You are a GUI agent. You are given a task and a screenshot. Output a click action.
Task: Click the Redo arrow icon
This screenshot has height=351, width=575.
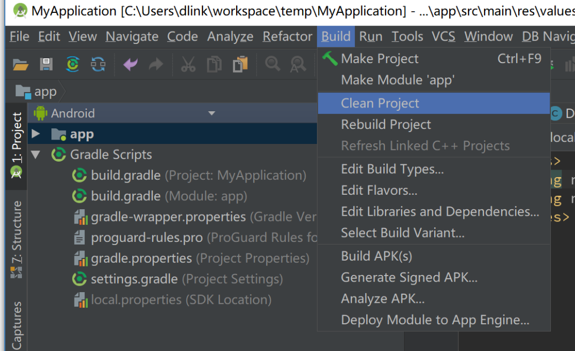click(x=156, y=65)
